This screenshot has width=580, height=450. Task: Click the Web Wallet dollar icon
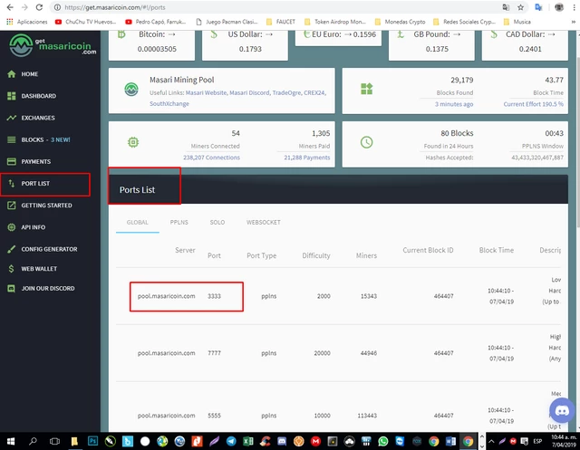point(11,269)
